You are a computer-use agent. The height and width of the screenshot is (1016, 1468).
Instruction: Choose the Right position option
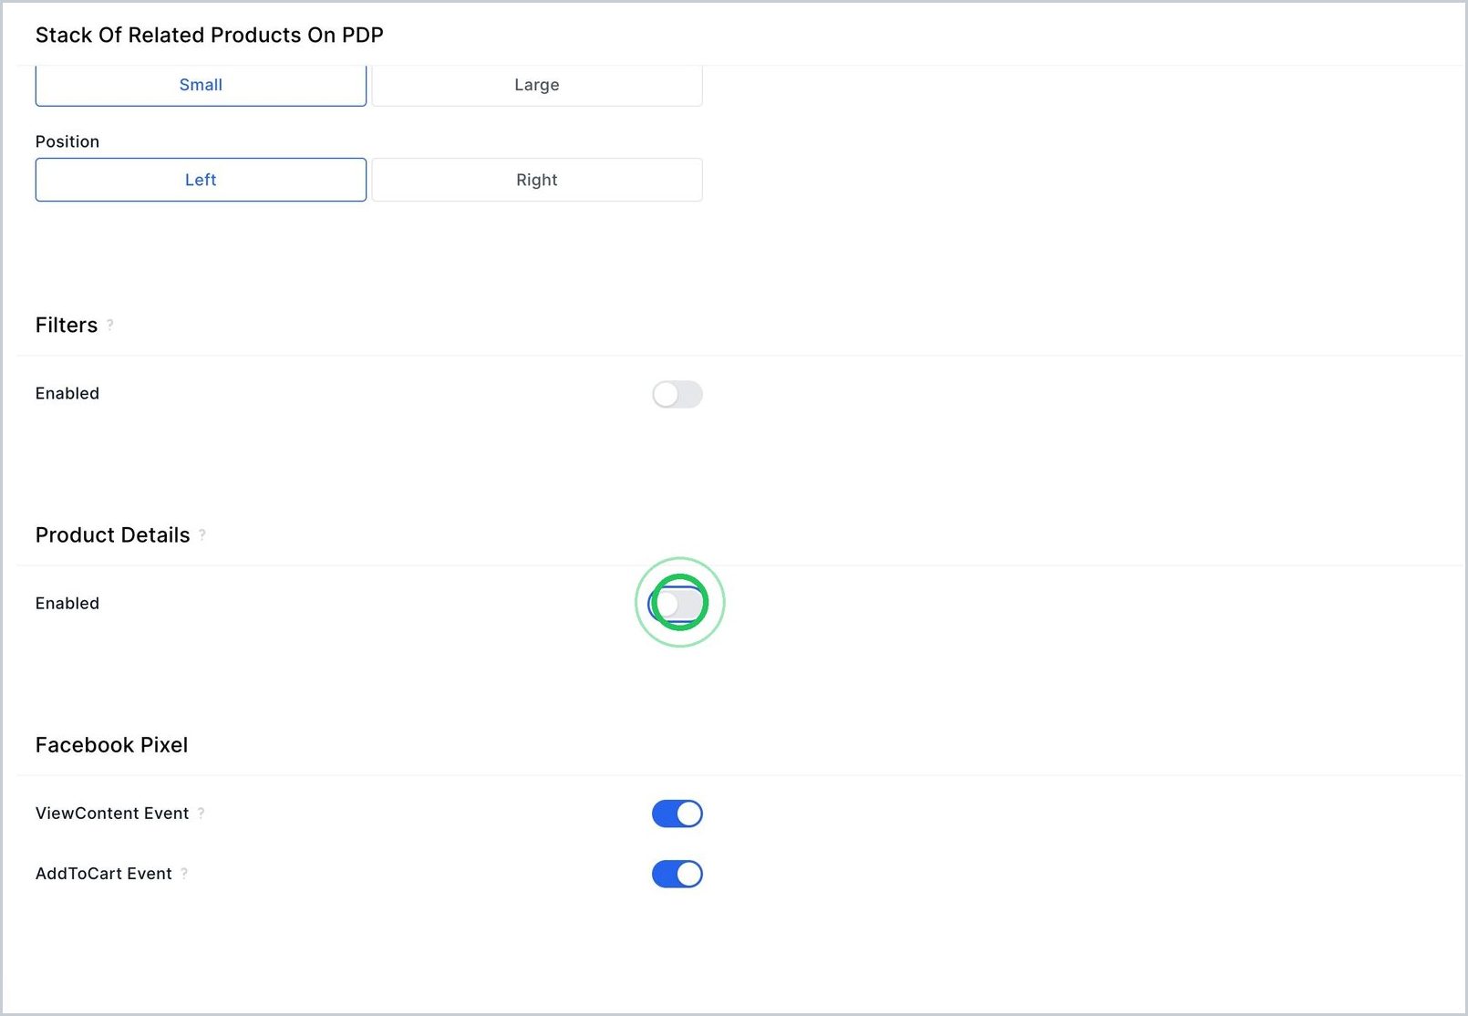pyautogui.click(x=537, y=180)
